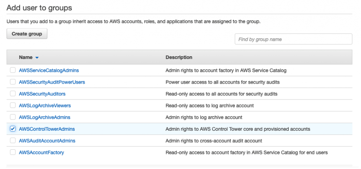Open the AWSLogArchiveAdmins group link
The height and width of the screenshot is (169, 361).
pyautogui.click(x=44, y=117)
